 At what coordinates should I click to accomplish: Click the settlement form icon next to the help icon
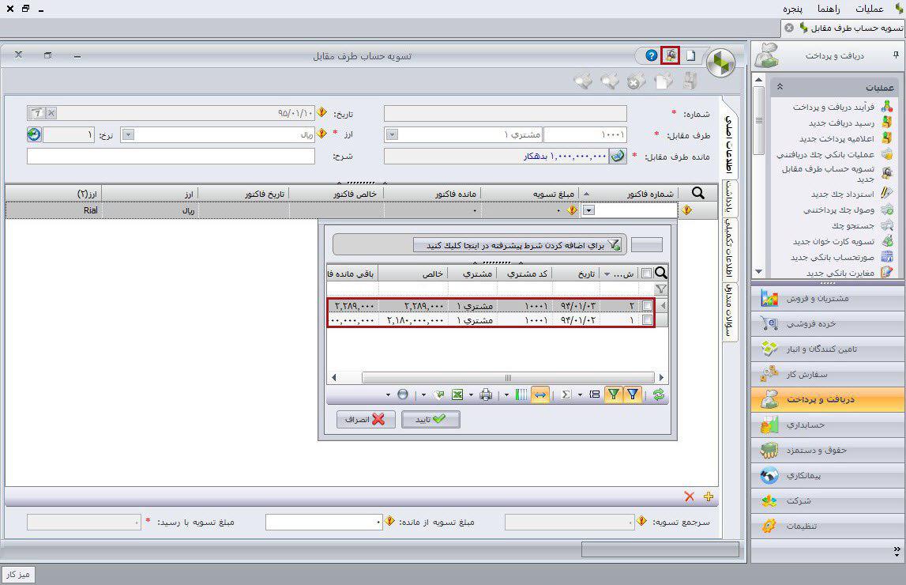(671, 55)
